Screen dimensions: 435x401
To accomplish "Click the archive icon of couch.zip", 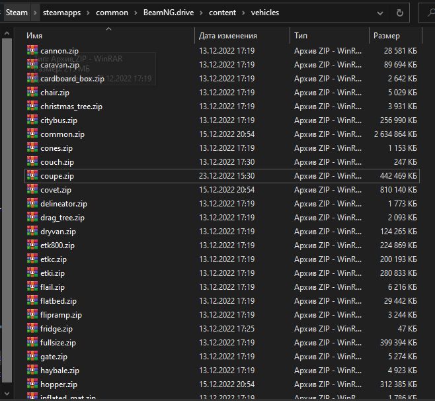I will [x=32, y=161].
